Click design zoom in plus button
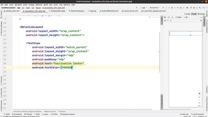Viewport: 208px width, 117px height. 199,97
